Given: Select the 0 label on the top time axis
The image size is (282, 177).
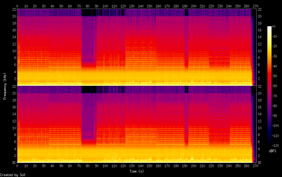Looking at the screenshot, I should coord(17,6).
